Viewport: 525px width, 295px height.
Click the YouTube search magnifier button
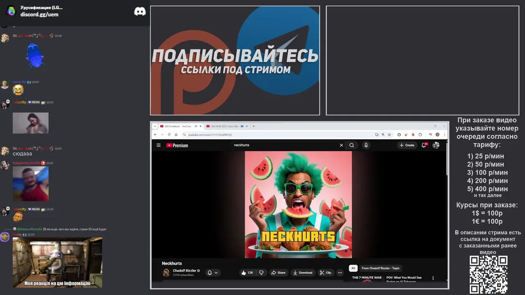click(x=352, y=145)
